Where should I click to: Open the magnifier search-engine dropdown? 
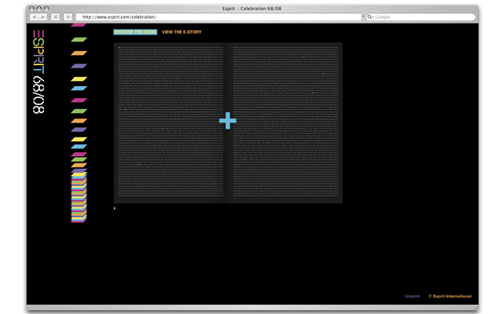[x=370, y=17]
